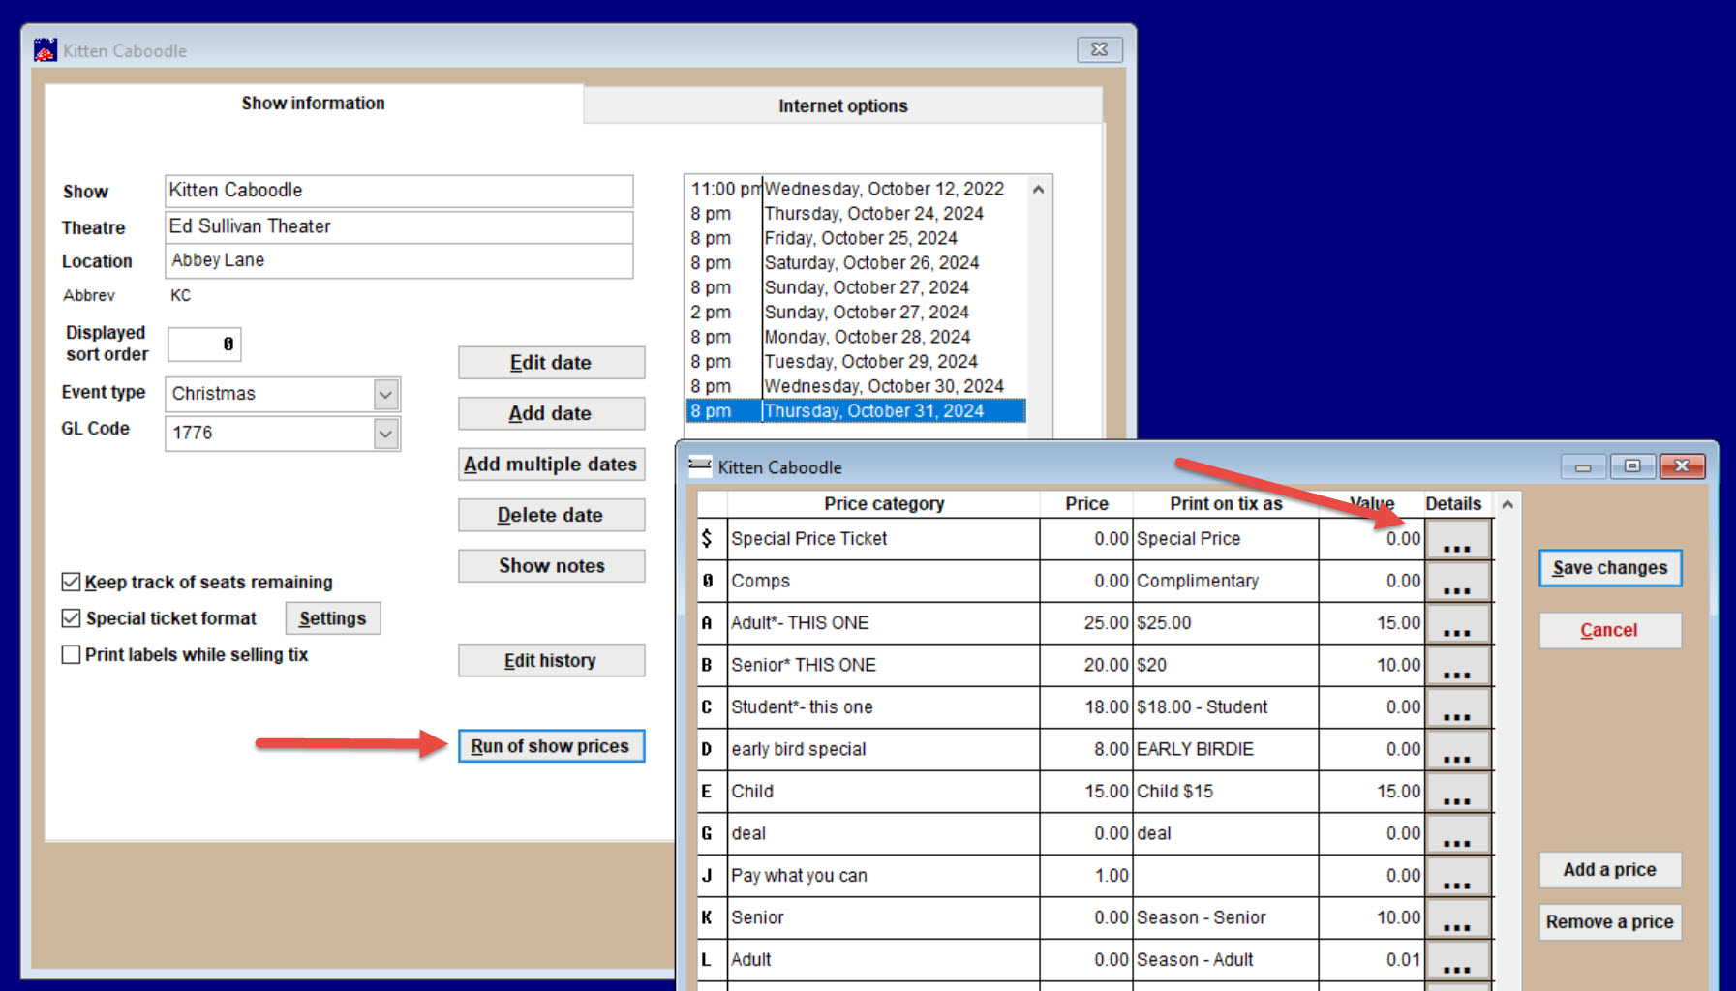The height and width of the screenshot is (991, 1736).
Task: Open details for deal price row
Action: (1457, 833)
